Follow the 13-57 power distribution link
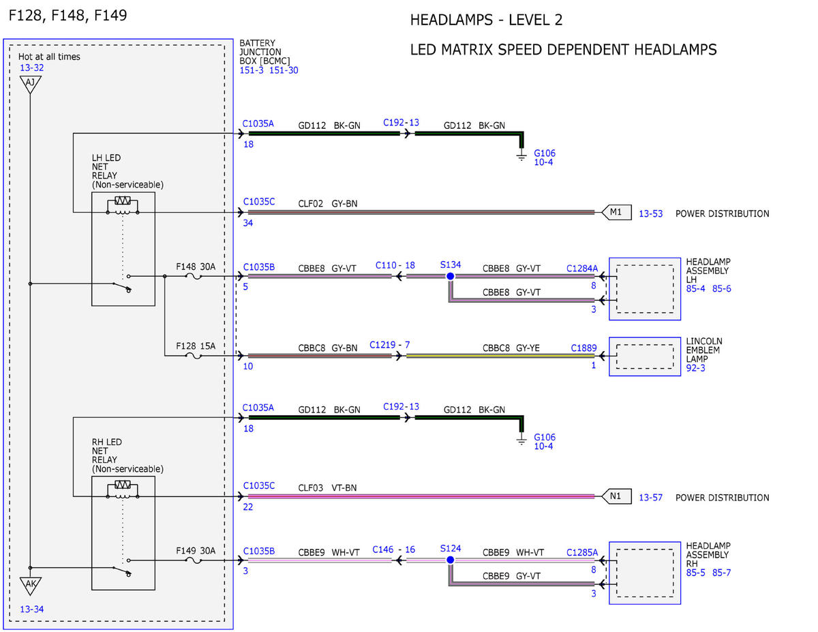 pyautogui.click(x=650, y=498)
